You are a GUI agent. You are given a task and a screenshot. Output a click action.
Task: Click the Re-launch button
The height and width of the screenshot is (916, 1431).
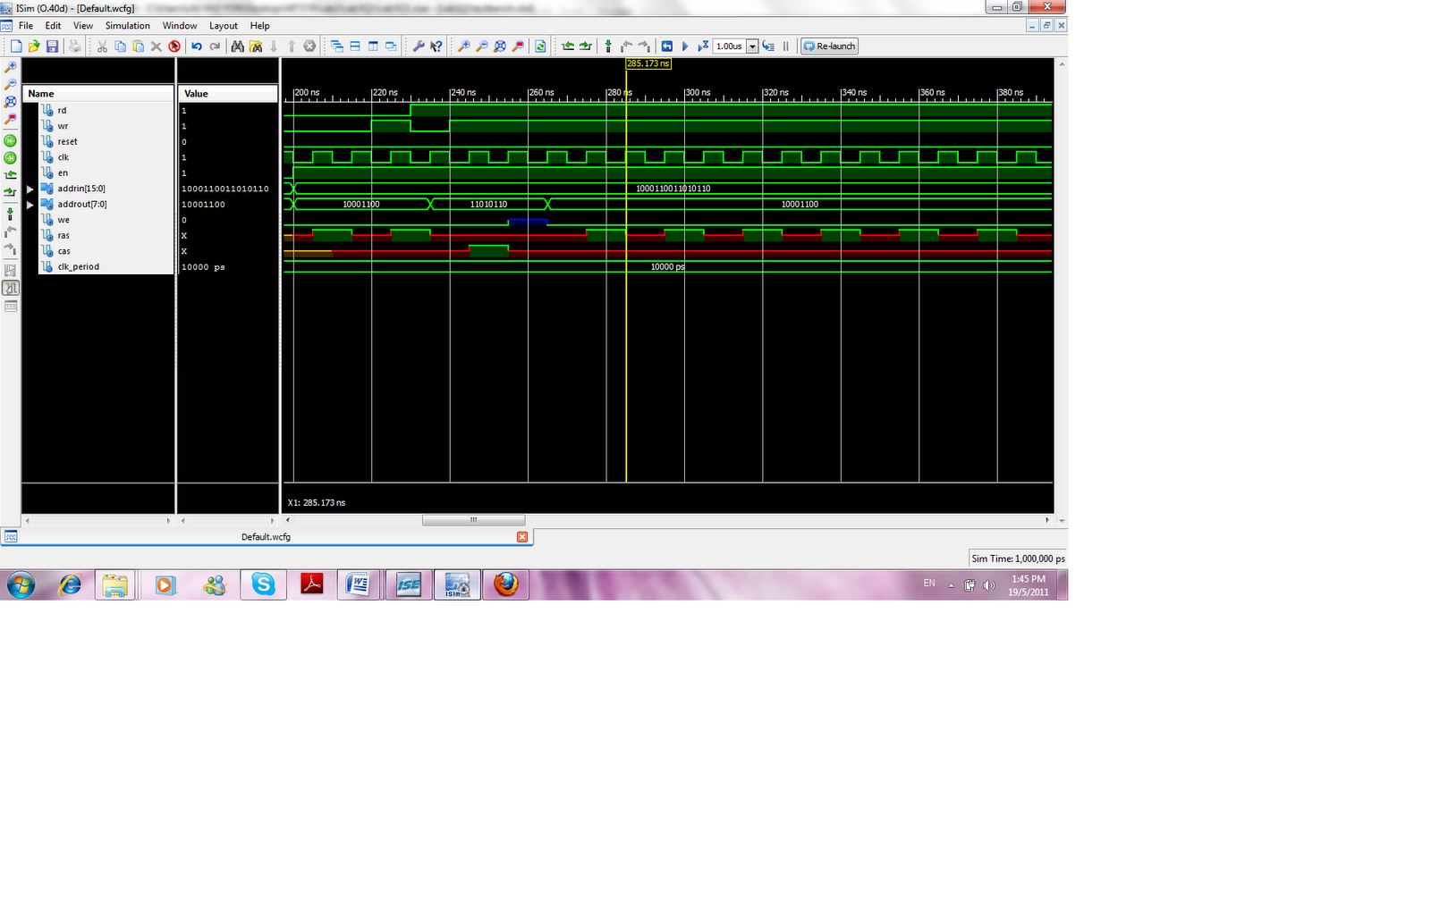[828, 46]
